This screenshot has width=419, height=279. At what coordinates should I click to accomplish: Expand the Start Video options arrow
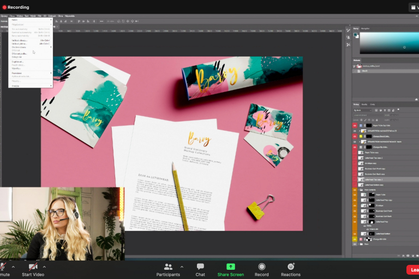(44, 267)
